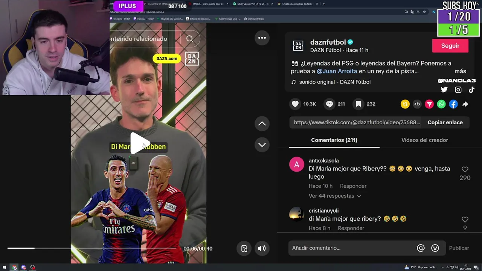This screenshot has height=271, width=482.
Task: Open the alangulotv.blog bookmark
Action: (254, 18)
